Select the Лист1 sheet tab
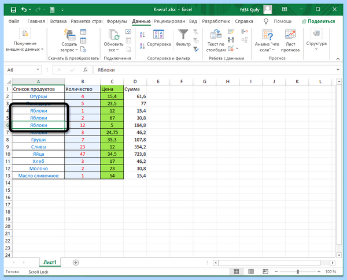347x280 pixels. click(50, 262)
